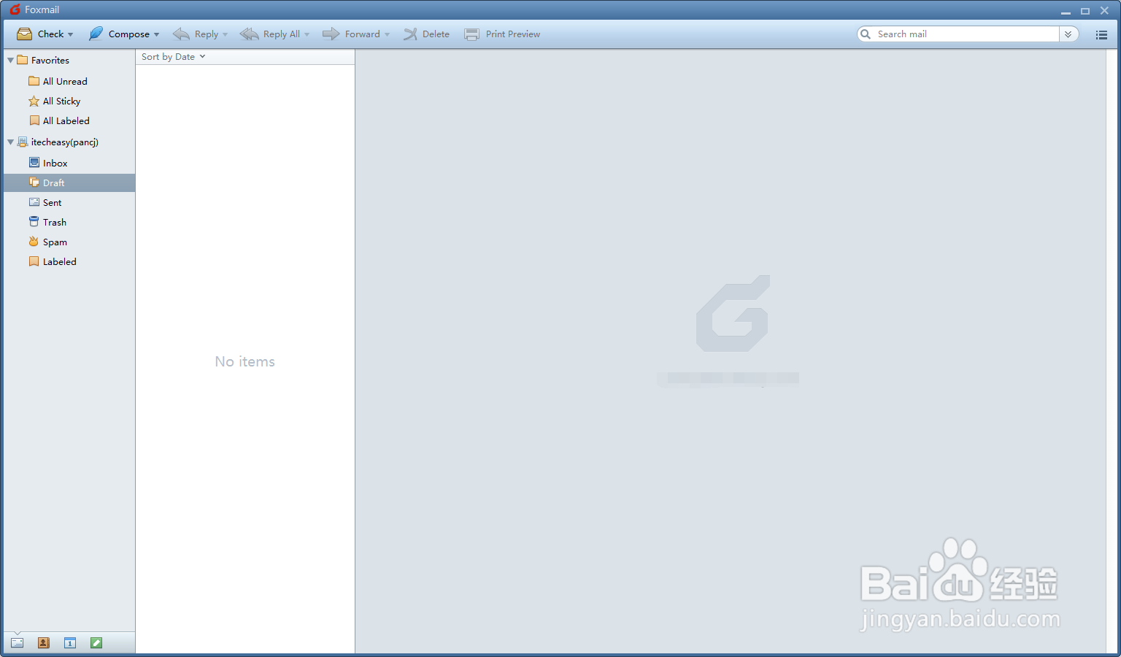This screenshot has height=657, width=1121.
Task: Click the Delete X icon
Action: (410, 34)
